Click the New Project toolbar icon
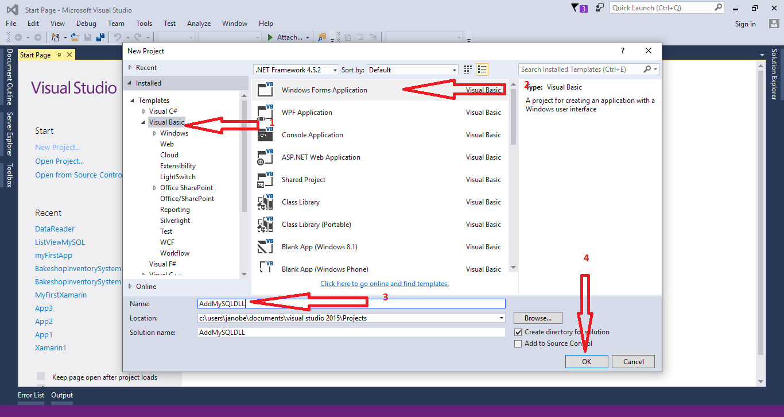 point(55,37)
